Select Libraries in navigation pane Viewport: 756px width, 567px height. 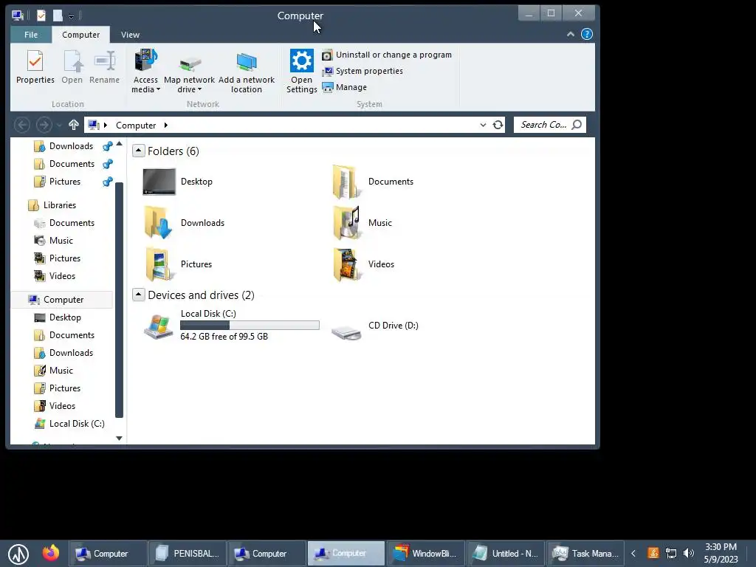coord(59,205)
